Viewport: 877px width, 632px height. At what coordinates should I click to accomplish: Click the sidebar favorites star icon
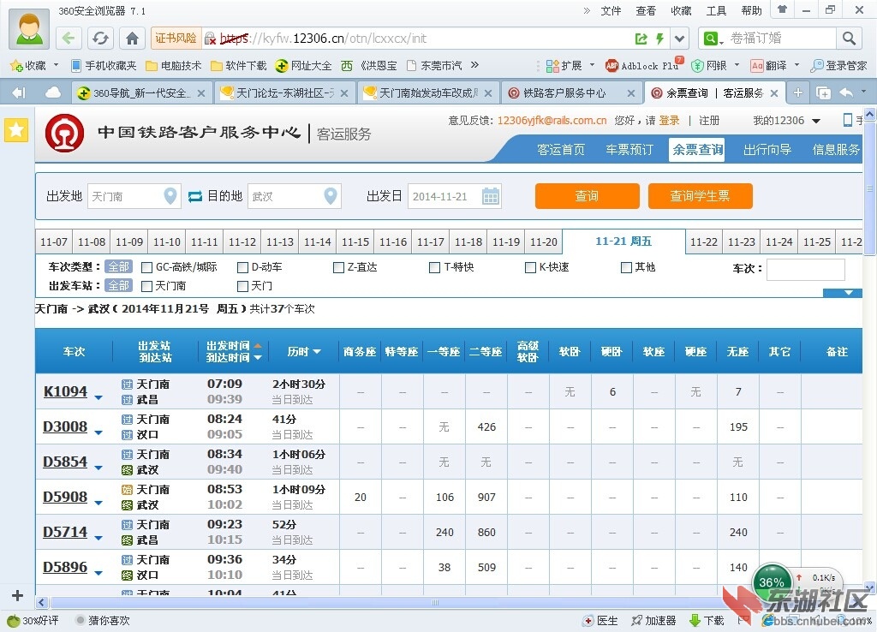coord(16,130)
